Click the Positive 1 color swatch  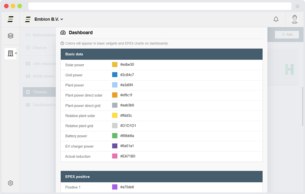click(115, 187)
